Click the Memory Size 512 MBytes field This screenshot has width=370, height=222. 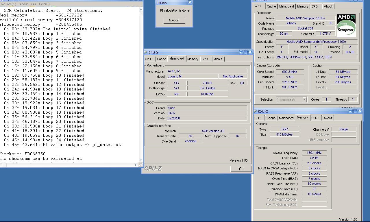coord(284,134)
